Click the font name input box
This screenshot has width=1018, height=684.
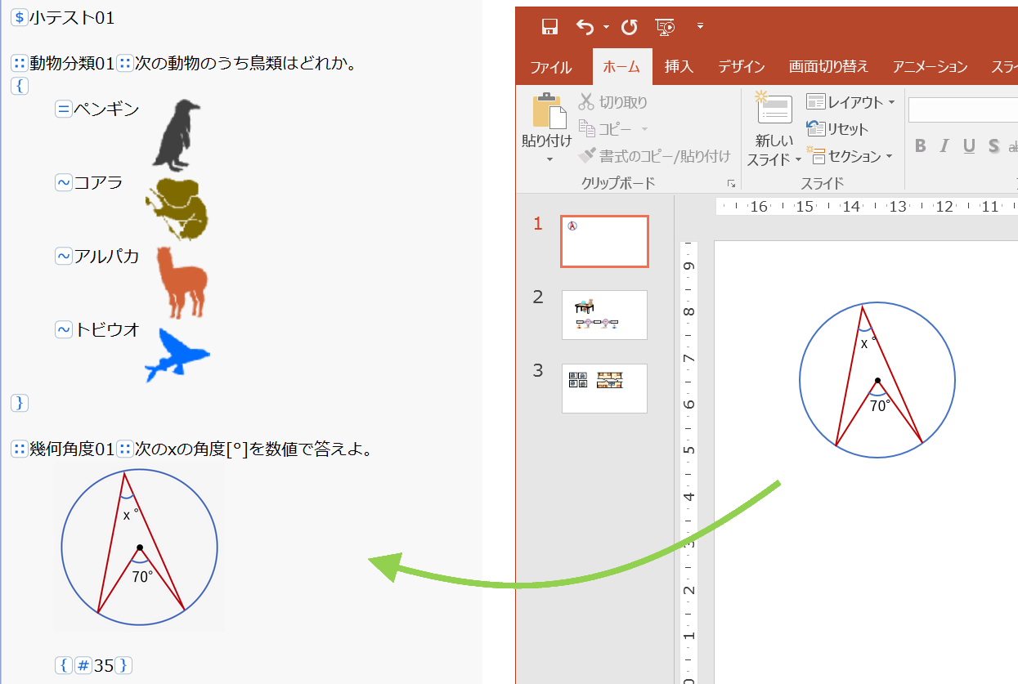(x=962, y=110)
